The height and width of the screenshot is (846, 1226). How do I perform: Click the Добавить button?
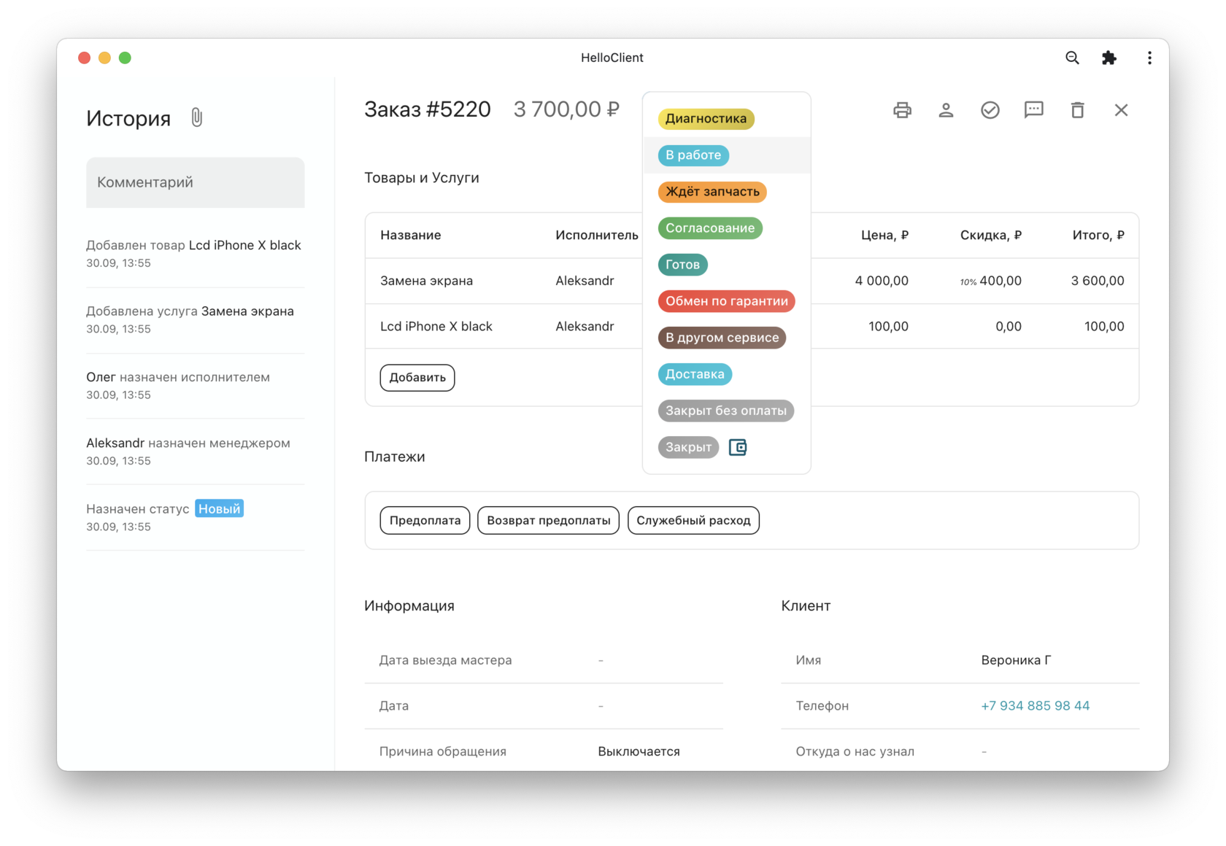(x=417, y=377)
